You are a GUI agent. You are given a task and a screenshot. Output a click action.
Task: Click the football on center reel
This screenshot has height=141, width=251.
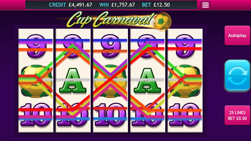(x=110, y=81)
